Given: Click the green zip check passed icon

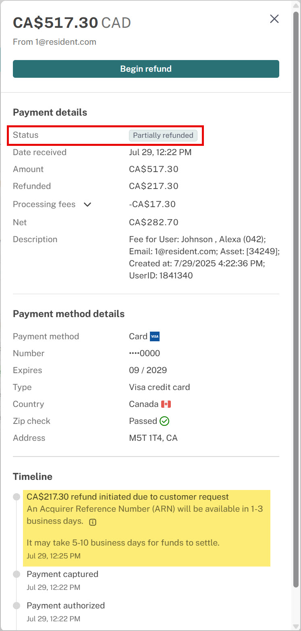Looking at the screenshot, I should [x=164, y=421].
